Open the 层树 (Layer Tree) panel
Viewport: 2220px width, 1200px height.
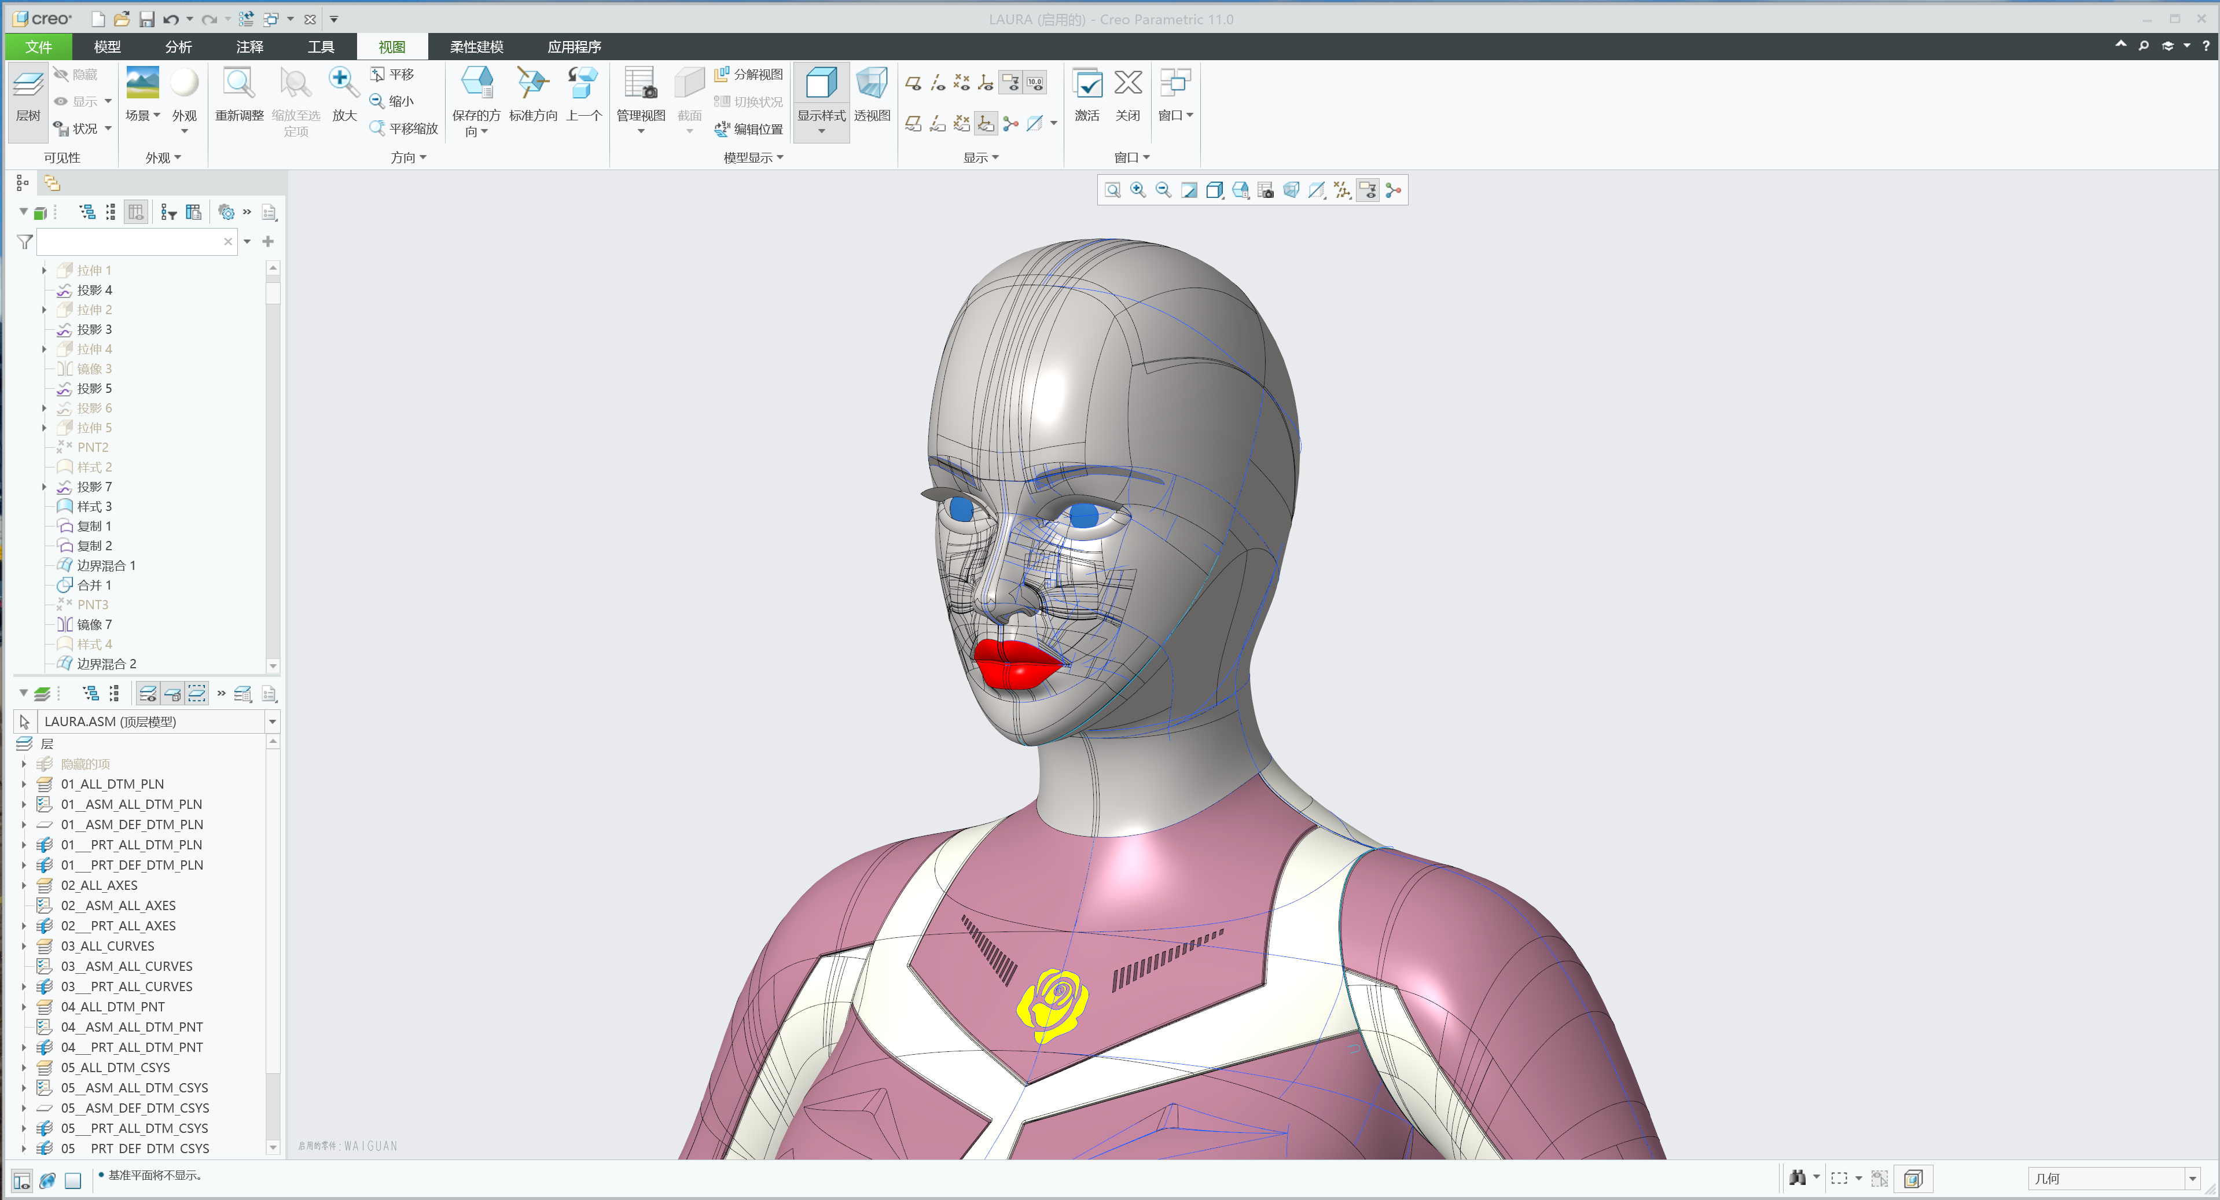[x=28, y=99]
